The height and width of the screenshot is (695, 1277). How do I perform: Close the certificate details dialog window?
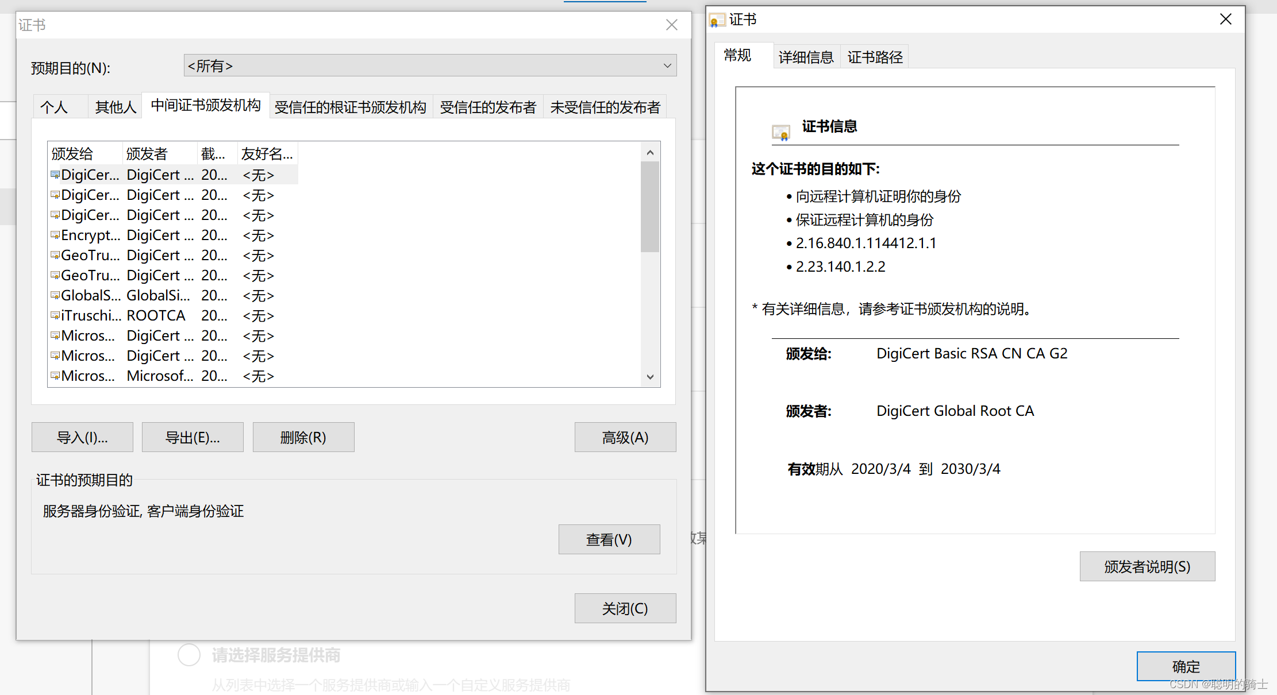[x=1225, y=20]
